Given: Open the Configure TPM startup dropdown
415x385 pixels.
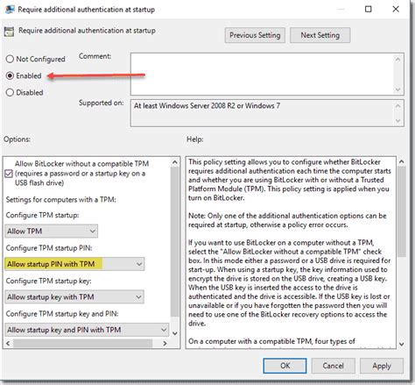Looking at the screenshot, I should pyautogui.click(x=52, y=232).
